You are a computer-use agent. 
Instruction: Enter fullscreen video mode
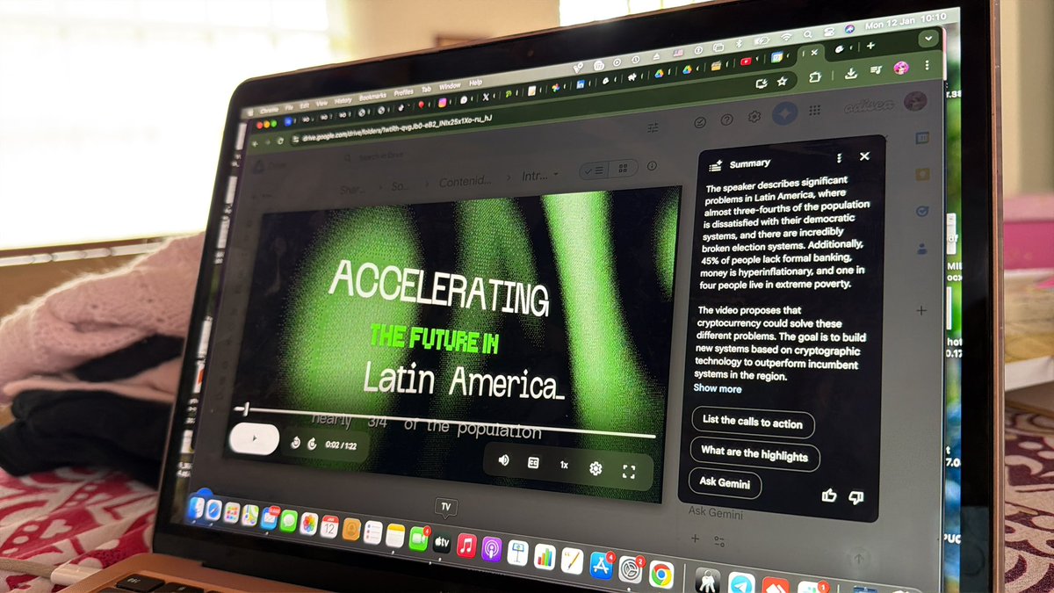coord(629,471)
